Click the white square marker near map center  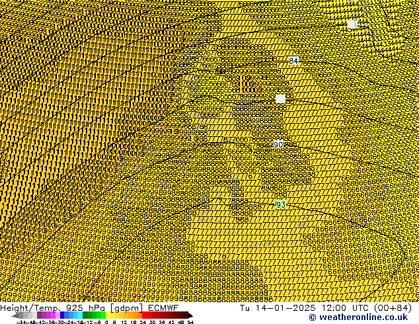pos(280,99)
